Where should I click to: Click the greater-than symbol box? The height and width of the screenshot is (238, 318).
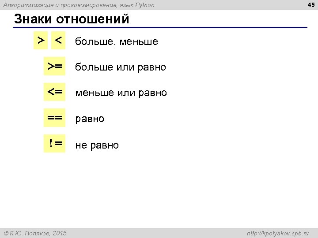(41, 40)
